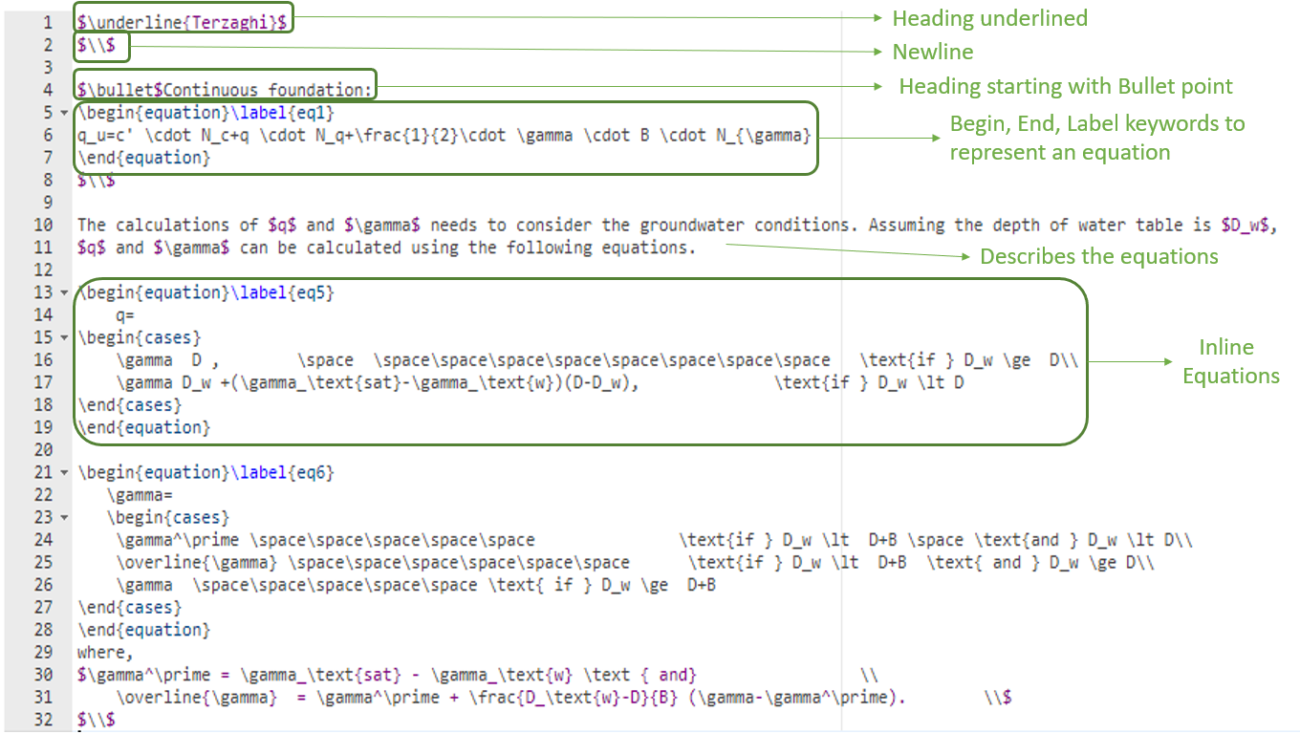Image resolution: width=1300 pixels, height=734 pixels.
Task: Click \end{equation} on line 28
Action: coord(144,630)
